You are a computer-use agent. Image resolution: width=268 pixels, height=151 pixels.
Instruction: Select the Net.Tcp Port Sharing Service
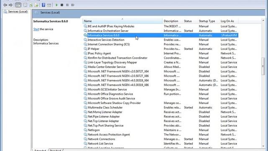click(106, 125)
